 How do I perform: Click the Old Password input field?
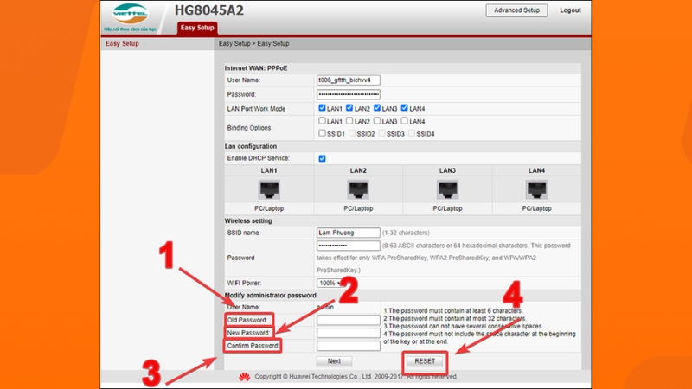click(x=349, y=320)
